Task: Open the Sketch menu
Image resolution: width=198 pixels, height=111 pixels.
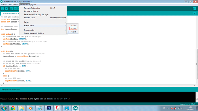Action: tap(16, 5)
